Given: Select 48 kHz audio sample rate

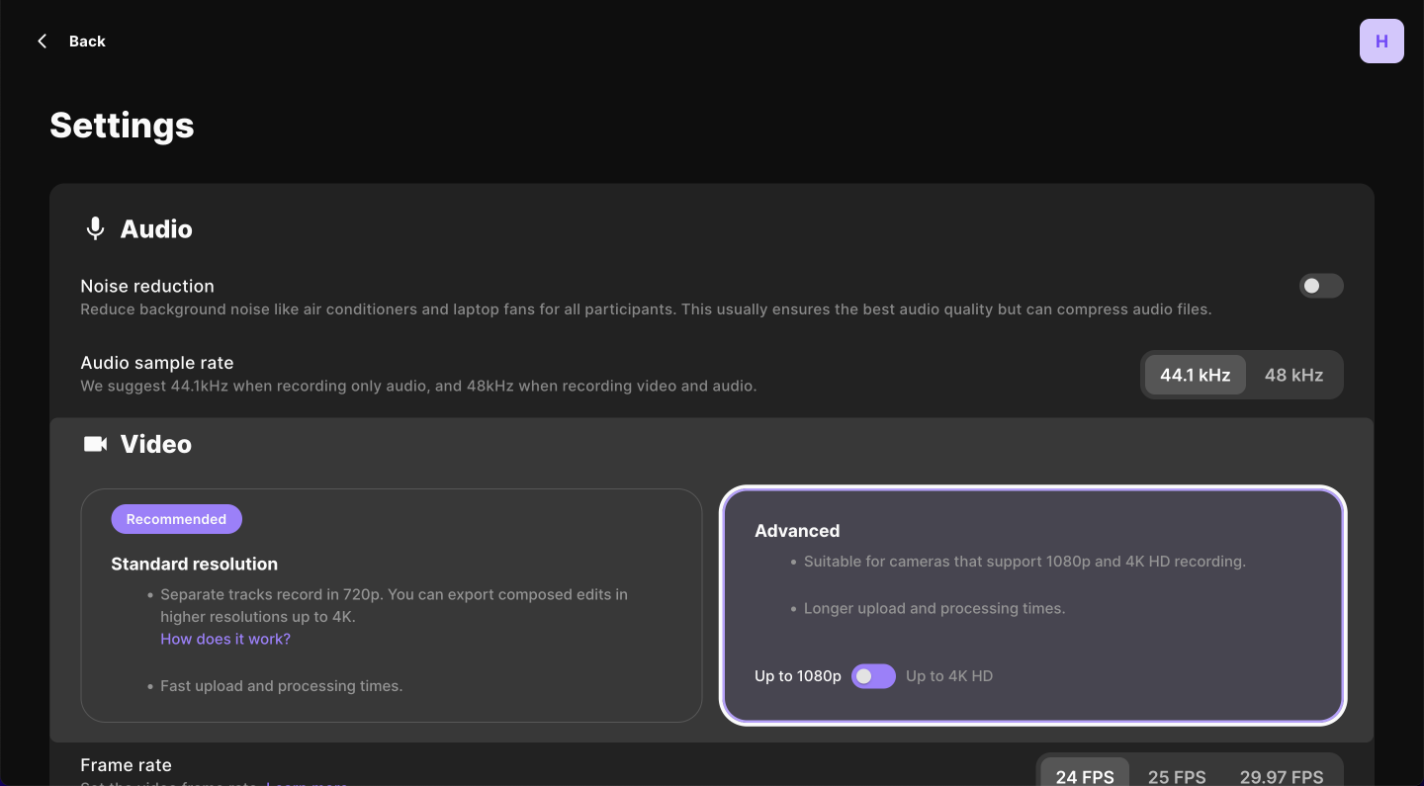Looking at the screenshot, I should [x=1293, y=375].
